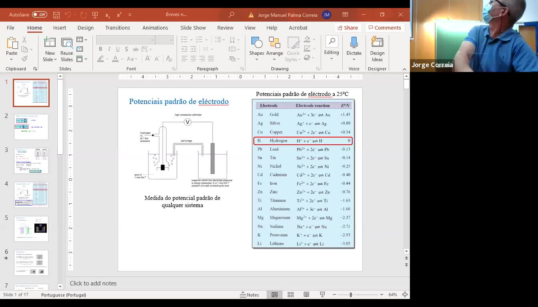
Task: Toggle Normal view in status bar
Action: pos(275,295)
